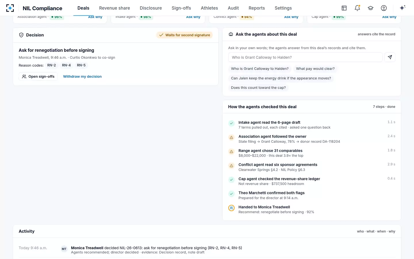Viewport: 414px width, 259px height.
Task: Open the graduation cap learning icon
Action: (371, 8)
